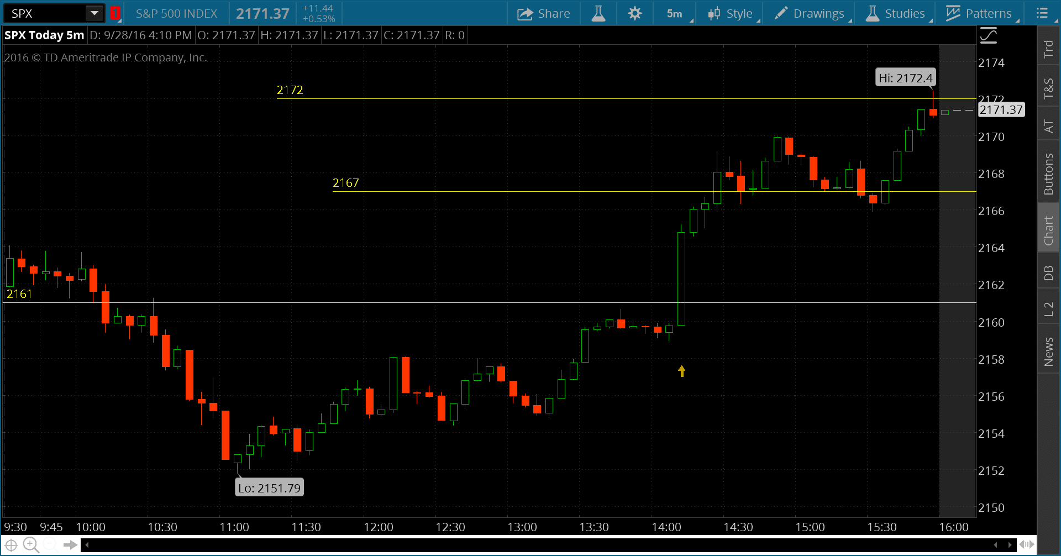
Task: Click the 2161 yellow price level label
Action: click(19, 293)
